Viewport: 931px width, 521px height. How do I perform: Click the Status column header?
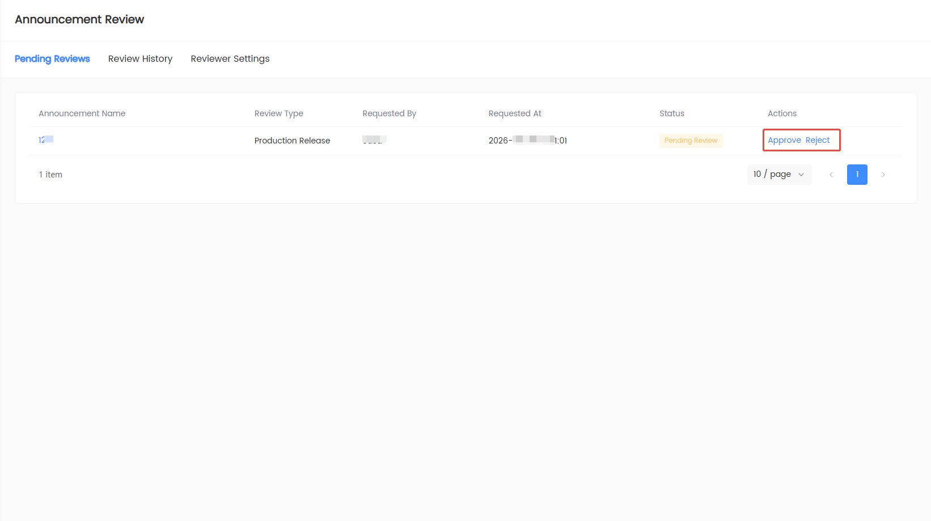click(x=672, y=113)
